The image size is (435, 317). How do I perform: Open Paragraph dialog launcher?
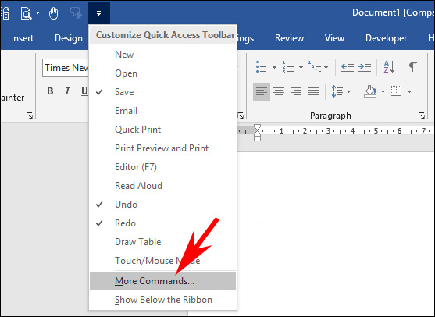click(x=422, y=116)
